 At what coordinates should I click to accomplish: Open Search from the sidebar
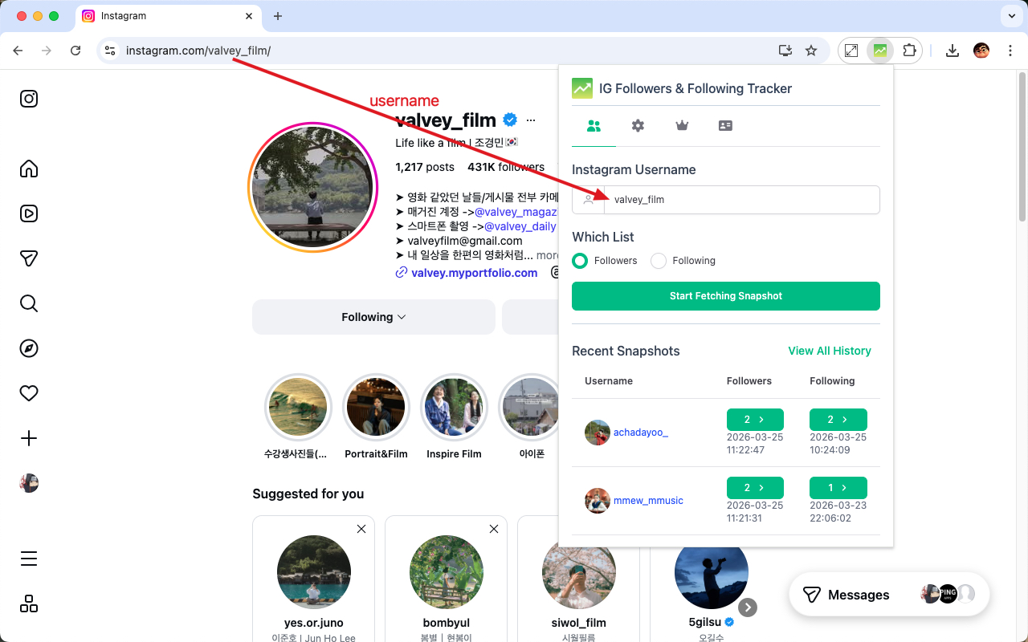click(x=29, y=303)
